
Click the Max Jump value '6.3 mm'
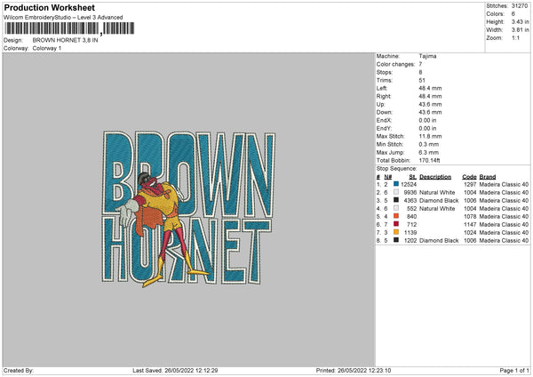click(x=429, y=152)
